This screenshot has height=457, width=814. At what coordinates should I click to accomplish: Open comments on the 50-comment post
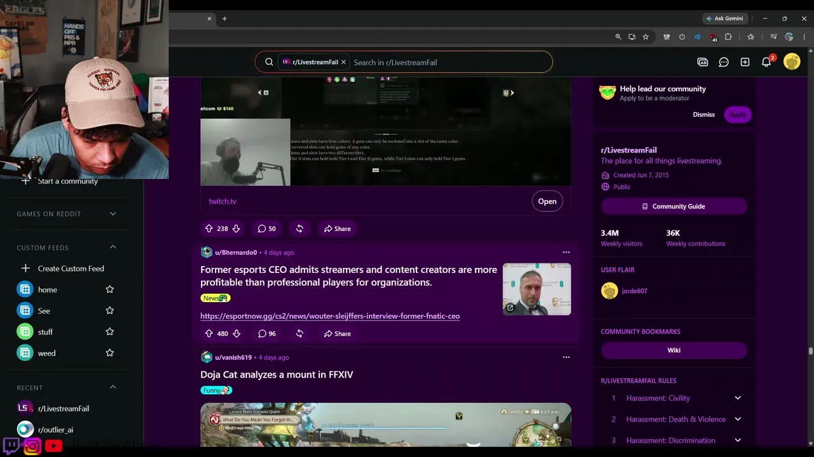click(x=266, y=228)
